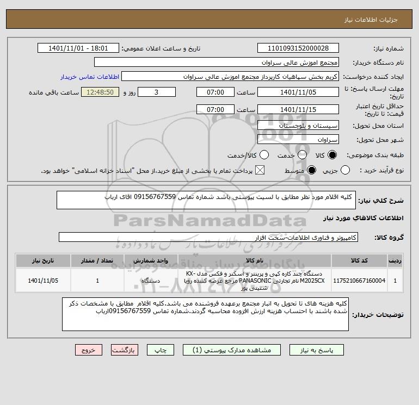Click item code 1175210667160004 cell
The image size is (419, 405).
[359, 281]
